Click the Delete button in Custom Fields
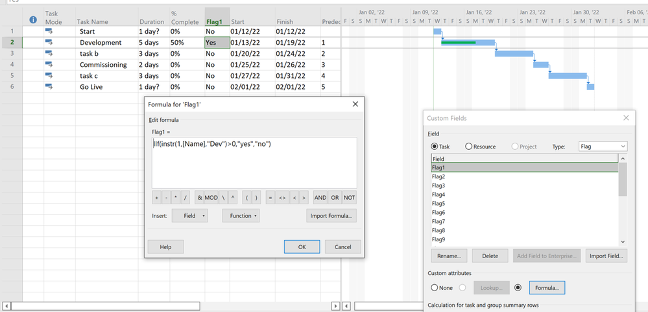This screenshot has width=648, height=312. pyautogui.click(x=490, y=256)
